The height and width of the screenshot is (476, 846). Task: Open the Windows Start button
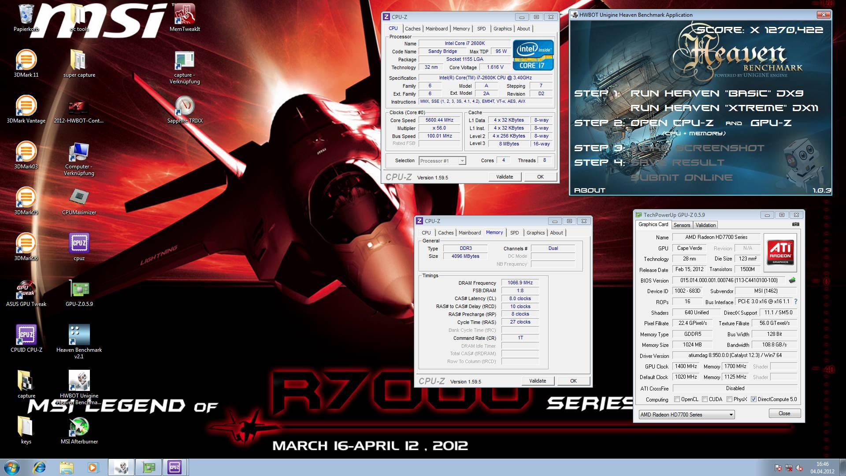coord(11,467)
